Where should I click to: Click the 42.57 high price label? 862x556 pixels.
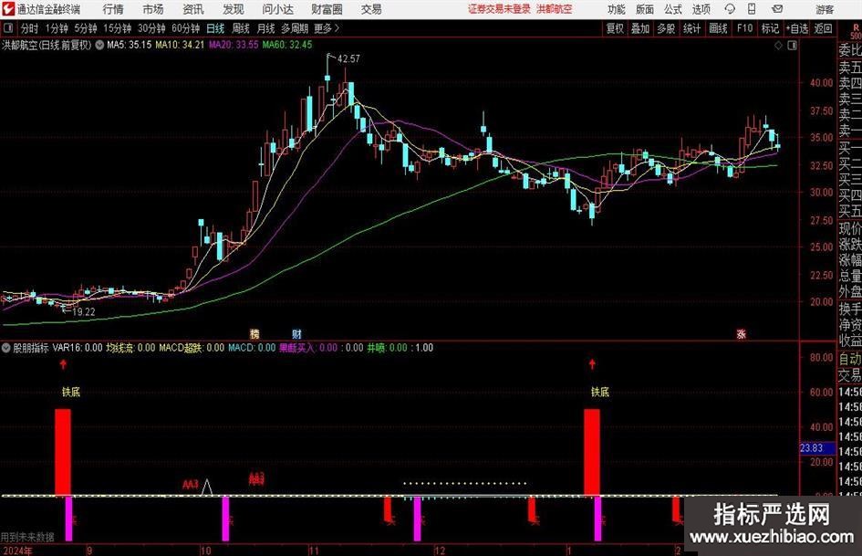click(x=348, y=59)
